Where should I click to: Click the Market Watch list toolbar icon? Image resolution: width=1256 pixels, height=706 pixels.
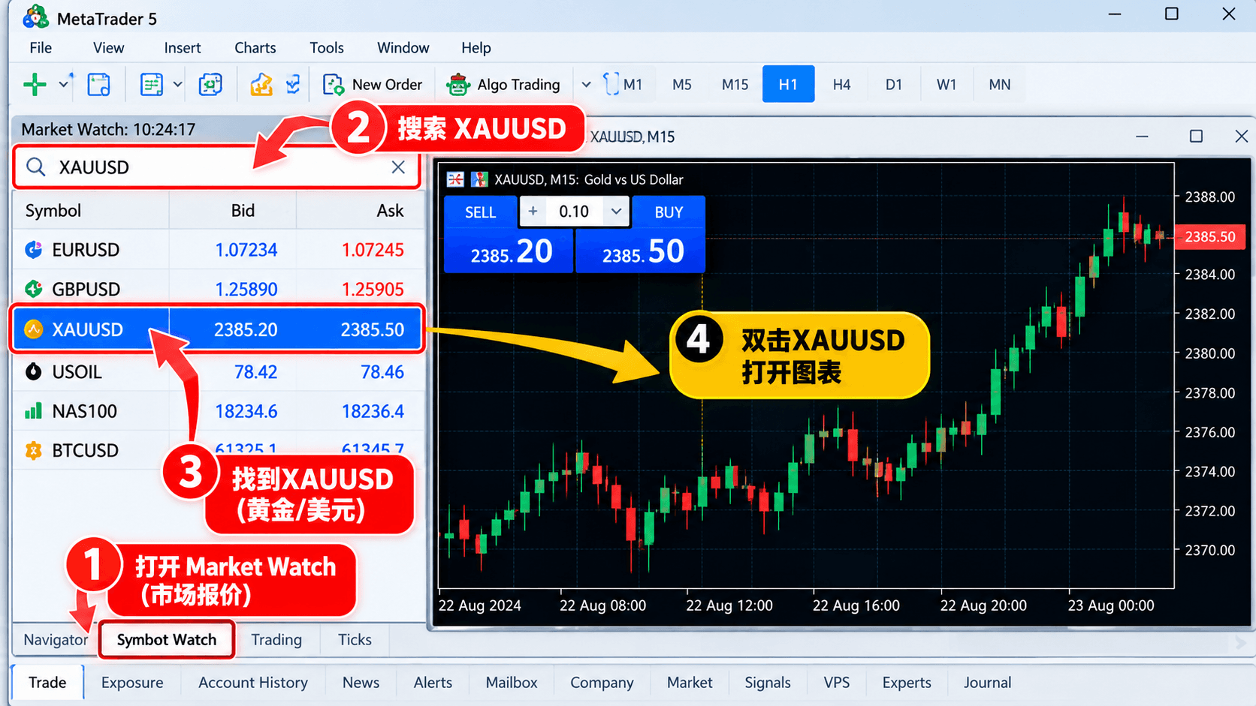pyautogui.click(x=152, y=85)
